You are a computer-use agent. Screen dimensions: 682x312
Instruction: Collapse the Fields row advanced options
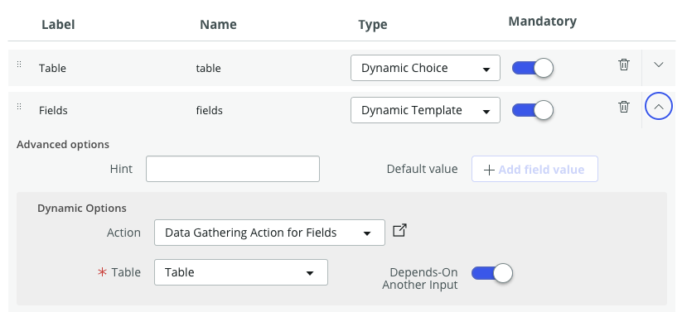tap(659, 106)
